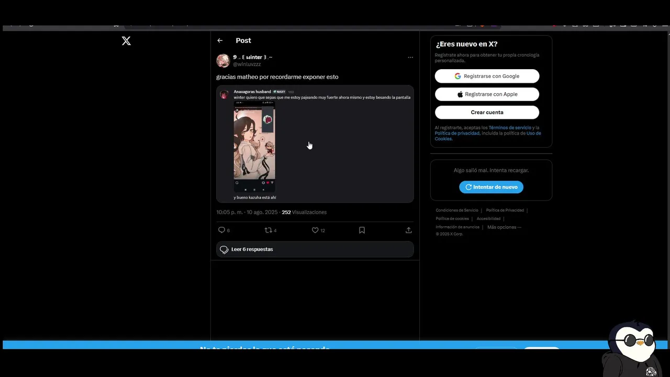Open Términos de servicio link
The width and height of the screenshot is (670, 377).
point(510,128)
